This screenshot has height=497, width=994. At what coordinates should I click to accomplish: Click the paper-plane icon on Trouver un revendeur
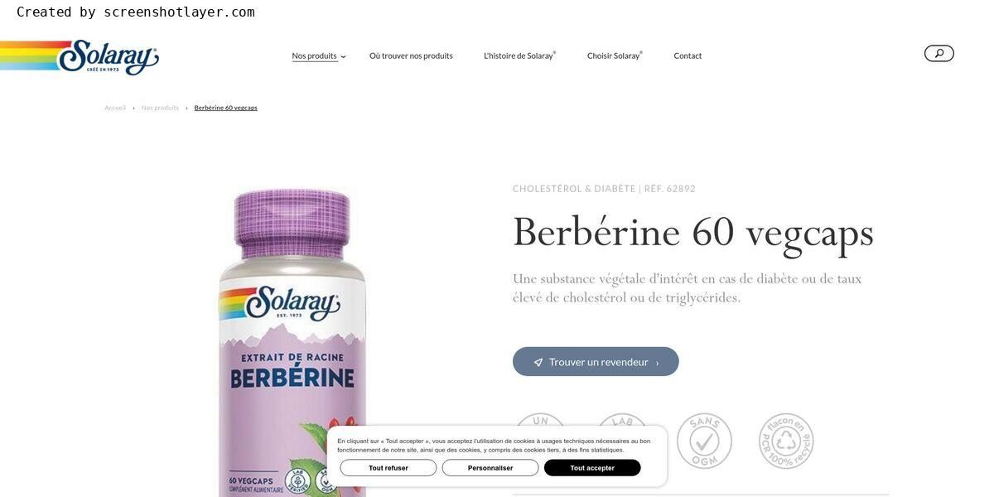click(x=538, y=362)
